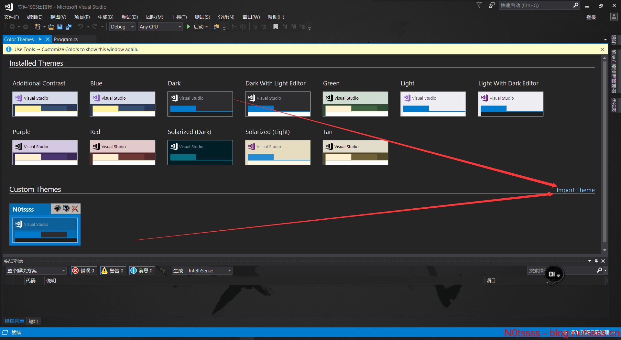
Task: Open the 生成 + IntelliSense dropdown
Action: click(202, 270)
